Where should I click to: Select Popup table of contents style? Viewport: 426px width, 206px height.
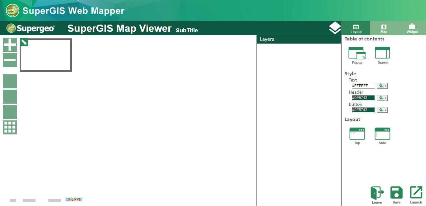(357, 55)
